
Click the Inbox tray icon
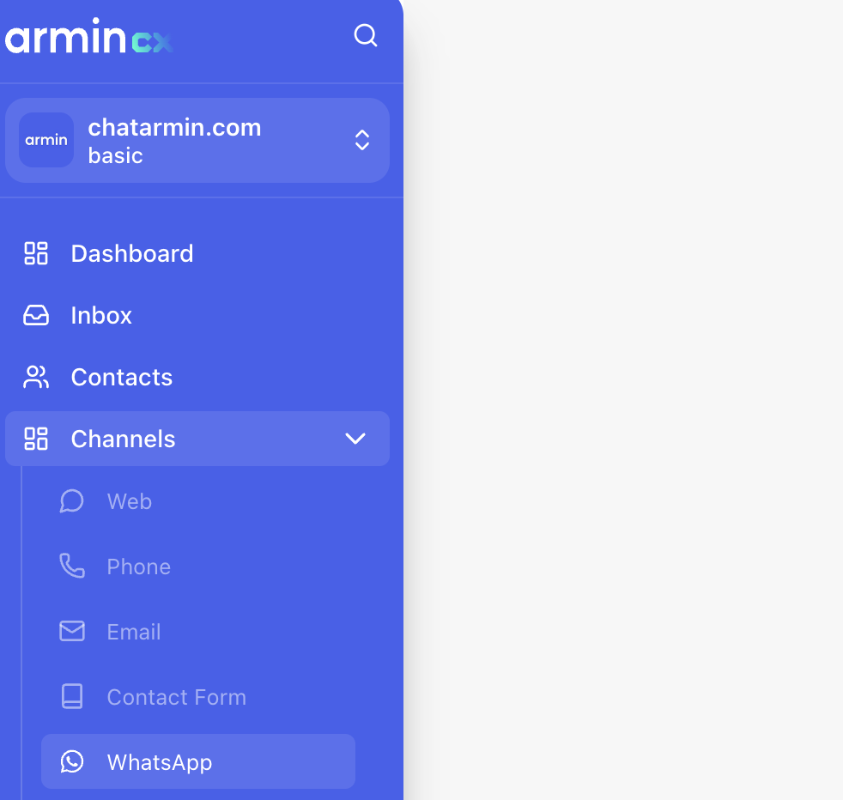[36, 315]
